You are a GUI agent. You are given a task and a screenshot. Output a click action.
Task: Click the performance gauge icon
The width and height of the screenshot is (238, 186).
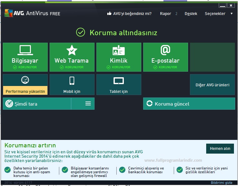click(x=25, y=80)
